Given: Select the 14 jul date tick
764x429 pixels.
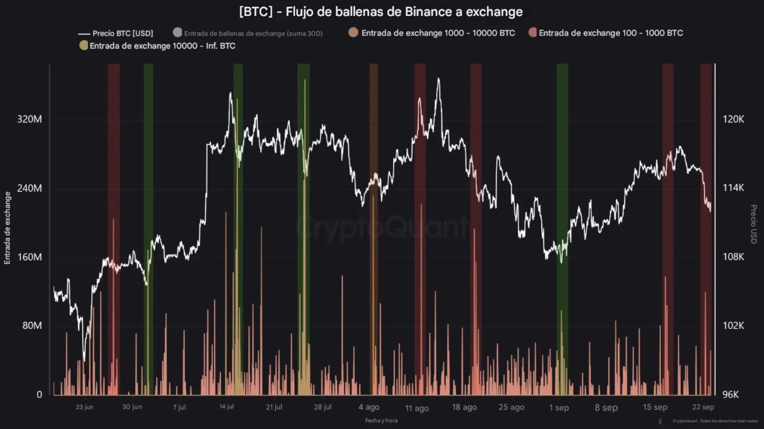Looking at the screenshot, I should (x=227, y=407).
